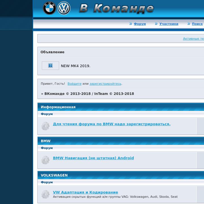Click the broken image icon beside NEW MK4 2019
Image resolution: width=204 pixels, height=204 pixels.
click(x=50, y=65)
